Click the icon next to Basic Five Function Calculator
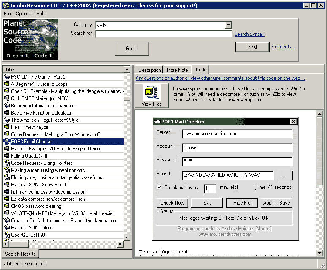The width and height of the screenshot is (327, 270). [7, 112]
